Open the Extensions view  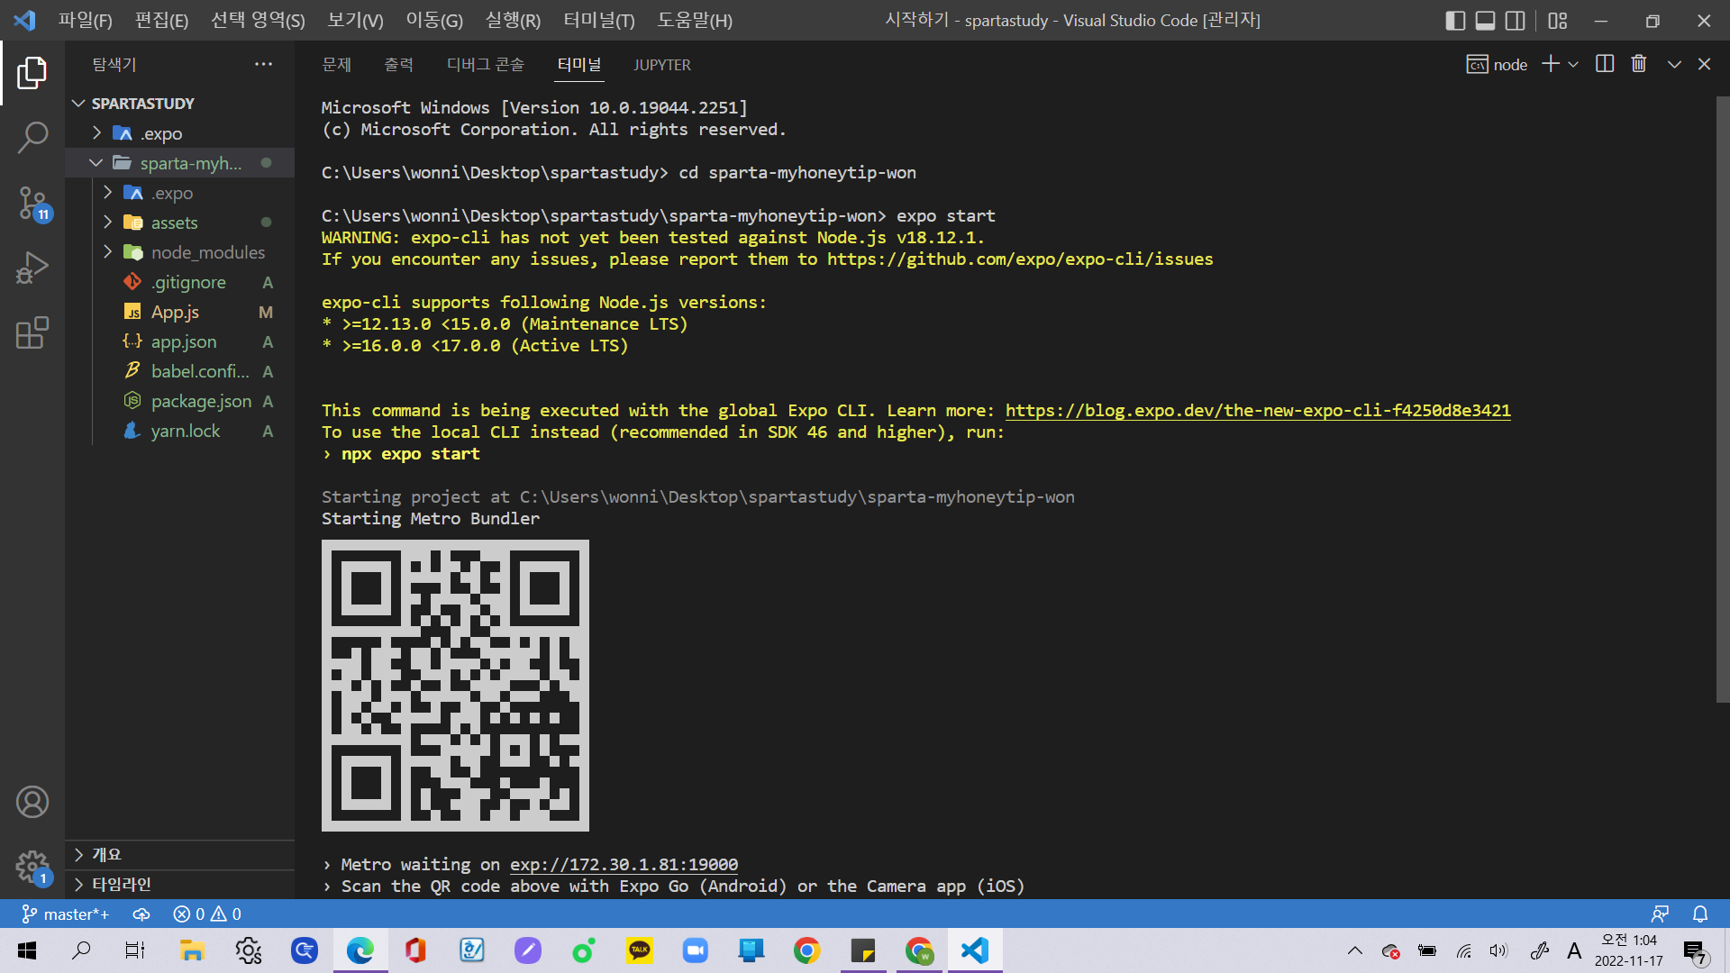(x=32, y=332)
